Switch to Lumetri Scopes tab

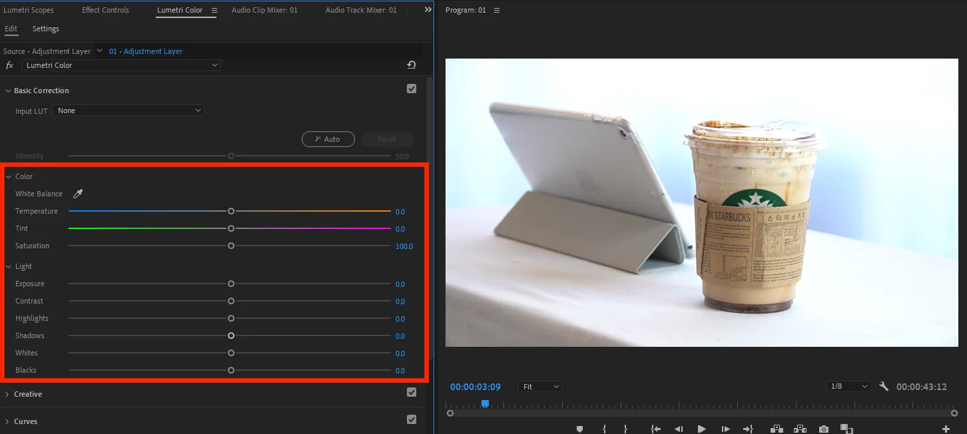29,10
